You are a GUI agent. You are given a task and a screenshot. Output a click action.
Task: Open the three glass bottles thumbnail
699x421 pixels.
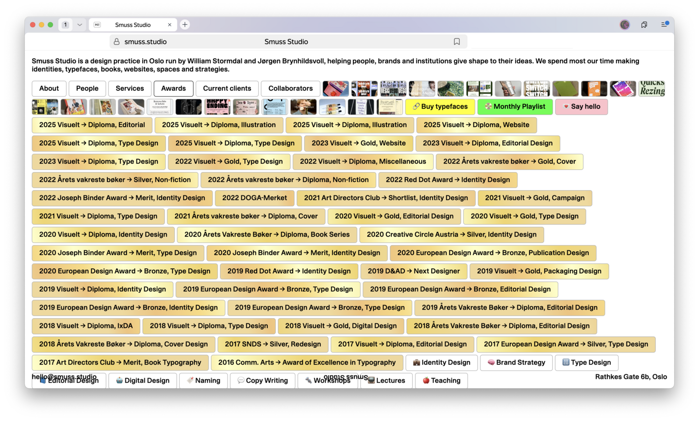point(332,107)
